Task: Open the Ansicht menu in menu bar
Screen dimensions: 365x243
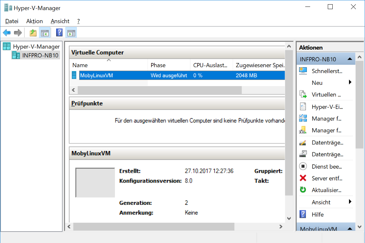Action: (x=60, y=21)
